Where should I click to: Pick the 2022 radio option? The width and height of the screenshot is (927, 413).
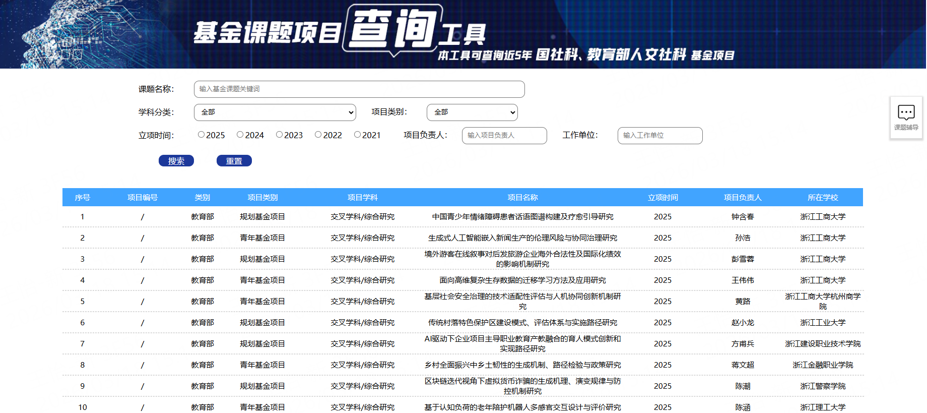point(318,135)
